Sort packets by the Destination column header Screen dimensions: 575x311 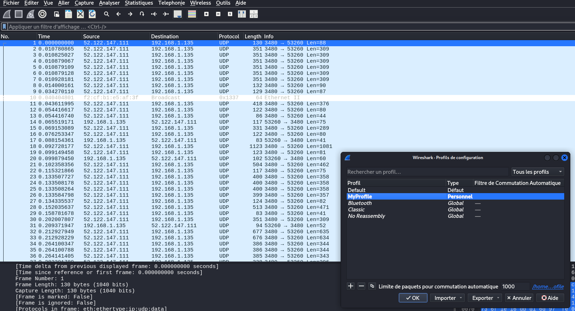coord(184,37)
